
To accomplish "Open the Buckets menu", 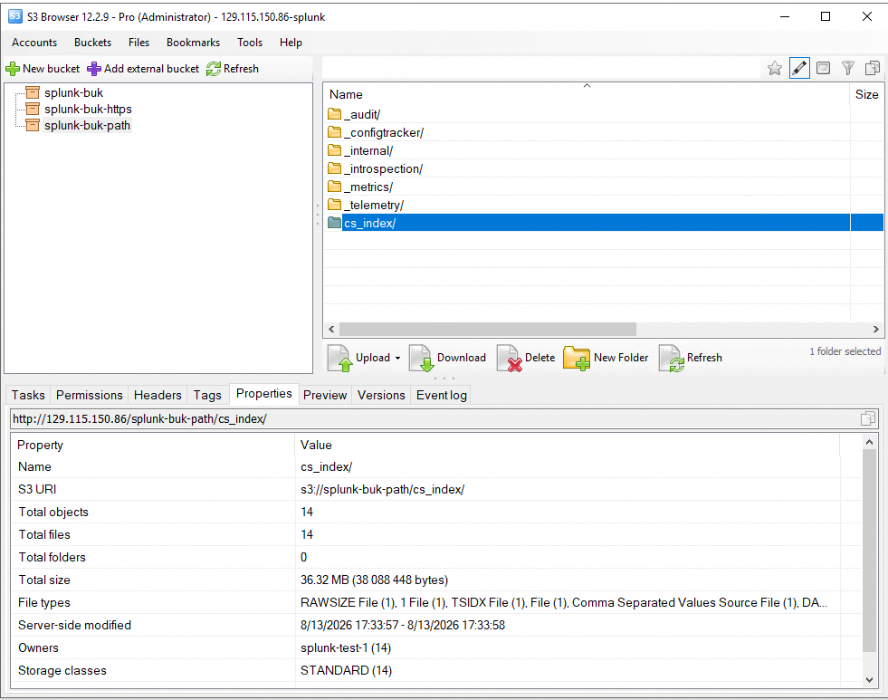I will (x=93, y=43).
